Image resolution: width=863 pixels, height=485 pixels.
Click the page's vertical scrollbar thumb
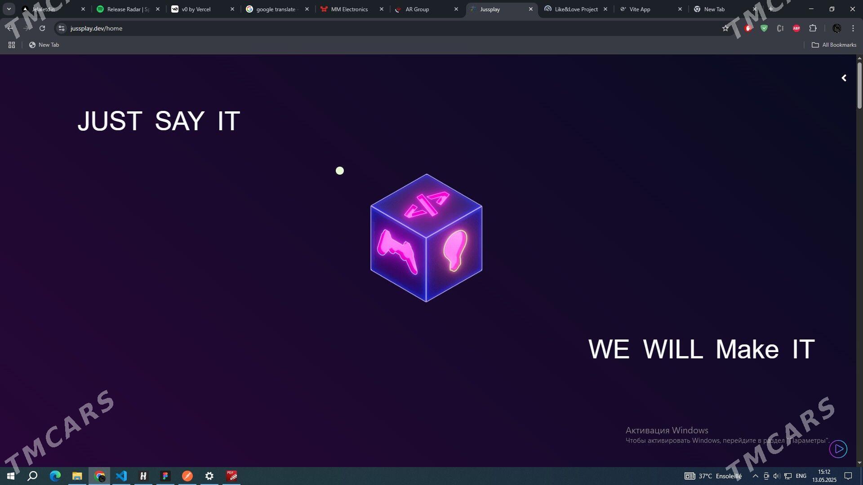859,85
